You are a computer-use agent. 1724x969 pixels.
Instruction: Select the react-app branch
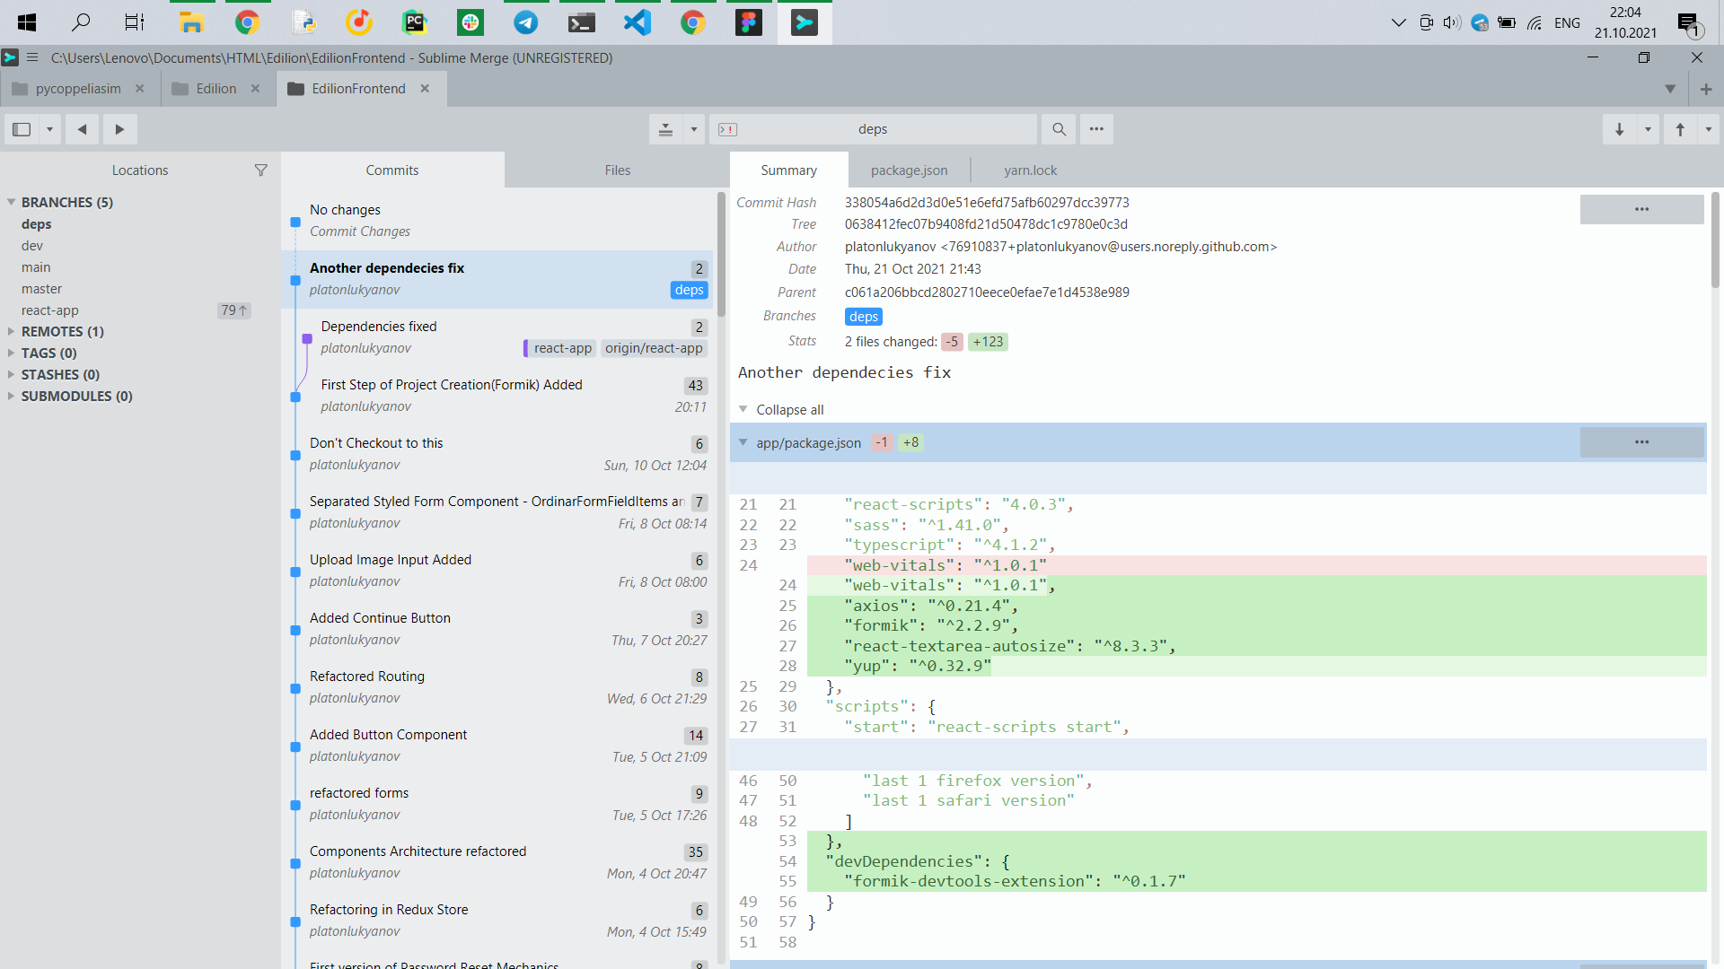tap(50, 310)
